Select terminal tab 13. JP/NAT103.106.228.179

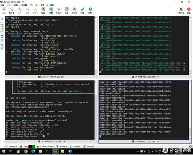tap(51, 141)
